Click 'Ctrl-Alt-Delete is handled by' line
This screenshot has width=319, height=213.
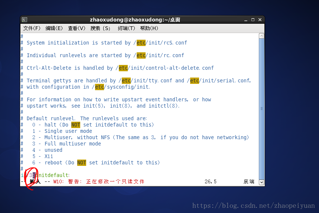pos(117,68)
